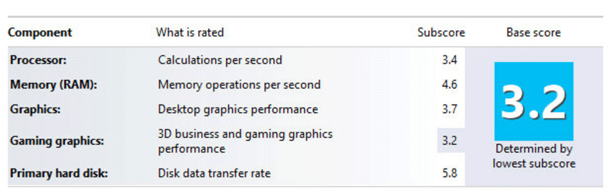Select the Processor component row label

point(39,60)
